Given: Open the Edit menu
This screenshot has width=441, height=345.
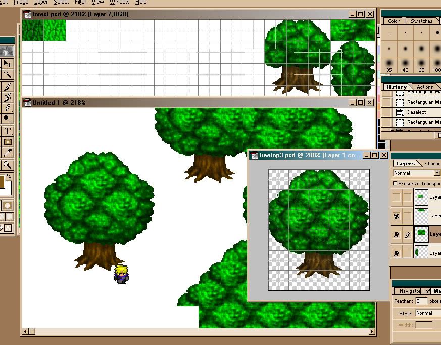Looking at the screenshot, I should (4, 2).
